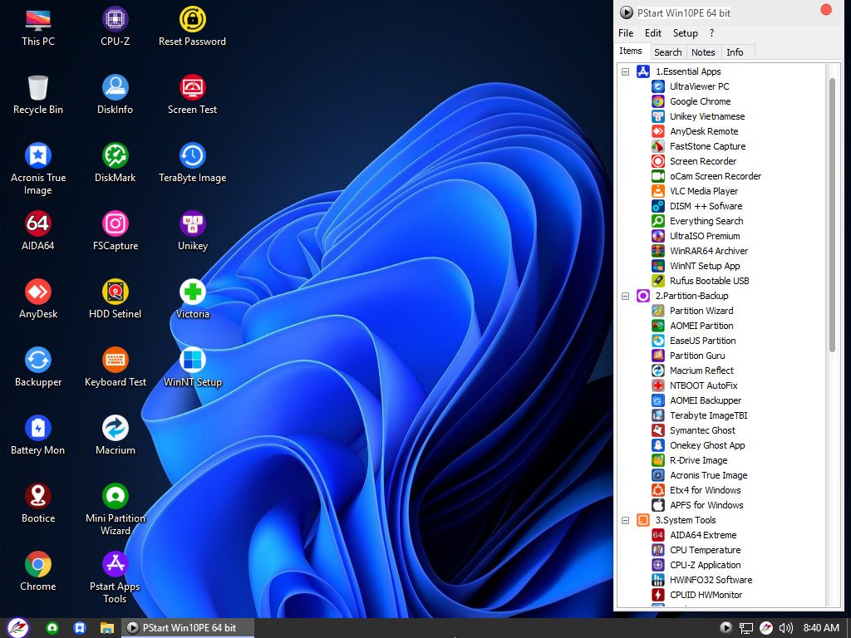Select NTBOOT AutoFix in the list
Screen dimensions: 851x638
pyautogui.click(x=703, y=385)
